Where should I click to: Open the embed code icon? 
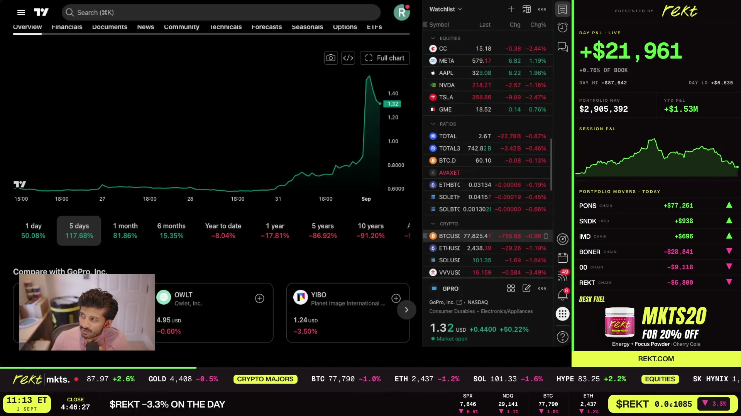tap(348, 58)
